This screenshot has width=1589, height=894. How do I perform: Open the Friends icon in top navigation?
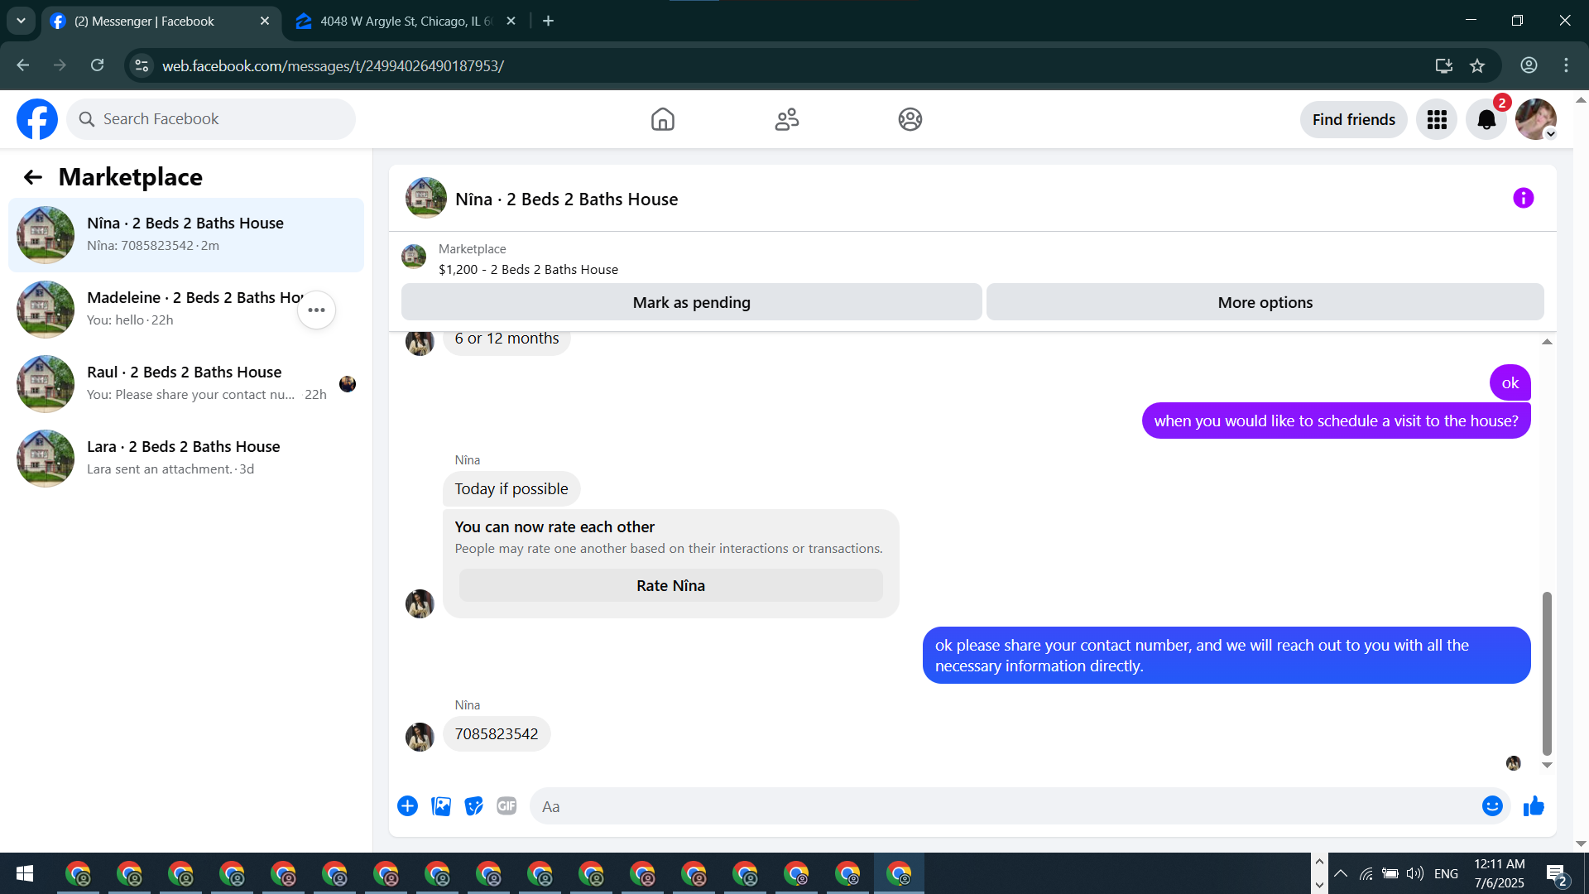click(786, 119)
